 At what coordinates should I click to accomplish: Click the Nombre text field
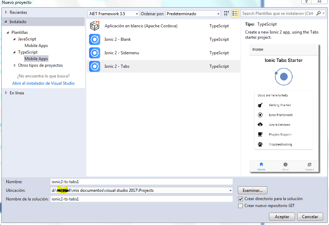[141, 181]
